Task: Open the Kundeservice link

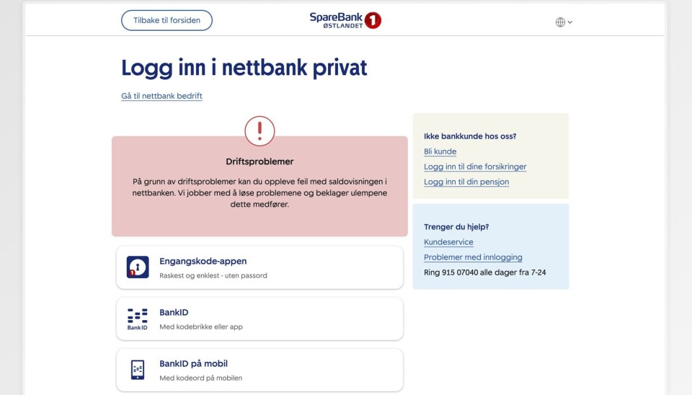Action: [448, 242]
